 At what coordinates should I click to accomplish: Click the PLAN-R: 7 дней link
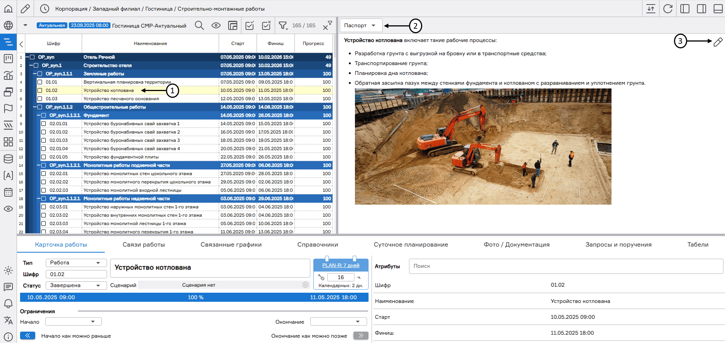341,265
